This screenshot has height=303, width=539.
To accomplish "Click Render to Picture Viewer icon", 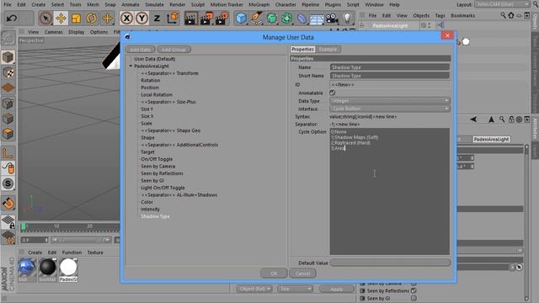I will (205, 18).
